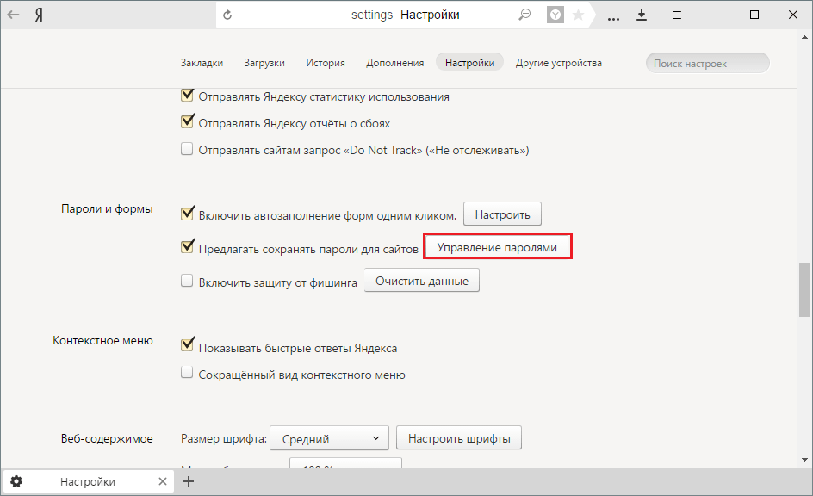The height and width of the screenshot is (496, 813).
Task: Open the browser hamburger menu
Action: tap(677, 15)
